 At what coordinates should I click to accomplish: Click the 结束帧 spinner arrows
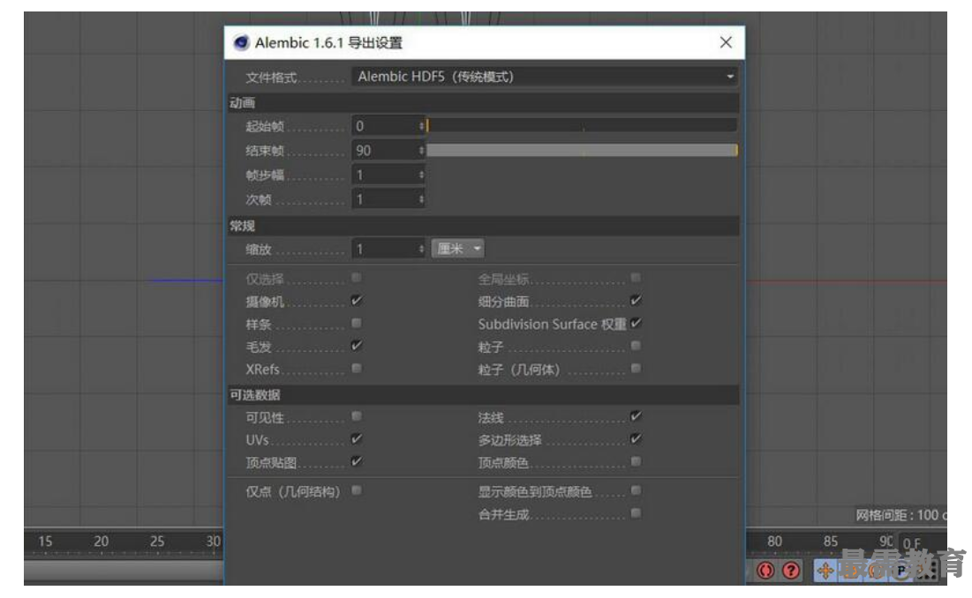coord(421,151)
